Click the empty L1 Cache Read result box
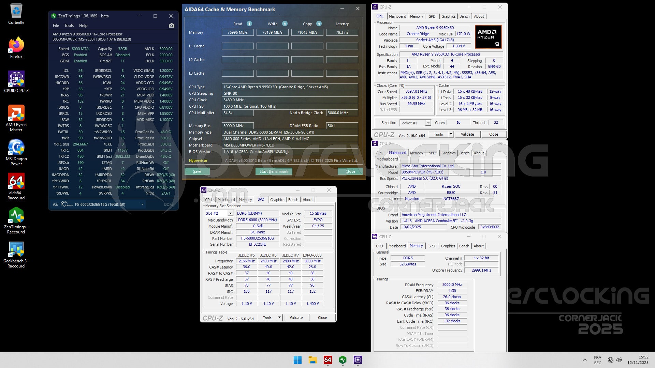Image resolution: width=655 pixels, height=368 pixels. pos(237,46)
